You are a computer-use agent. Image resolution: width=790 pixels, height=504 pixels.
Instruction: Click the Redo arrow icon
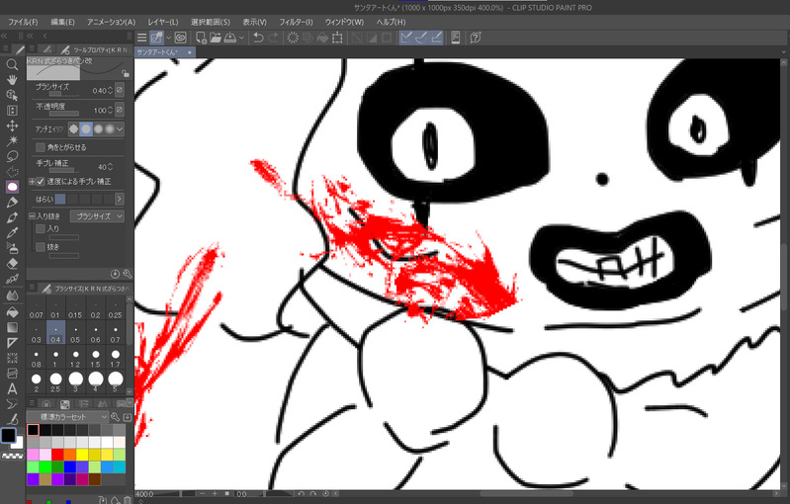(273, 38)
